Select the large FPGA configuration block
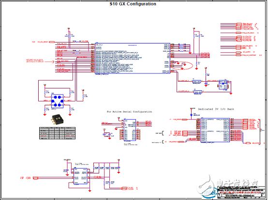The height and width of the screenshot is (200, 268). click(133, 58)
